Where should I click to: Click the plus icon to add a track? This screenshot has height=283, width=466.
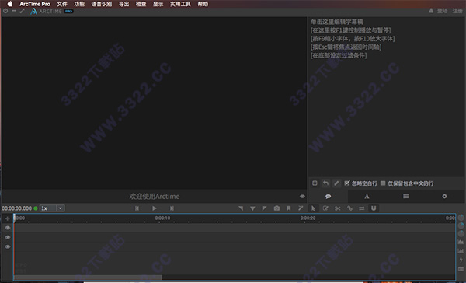8,218
